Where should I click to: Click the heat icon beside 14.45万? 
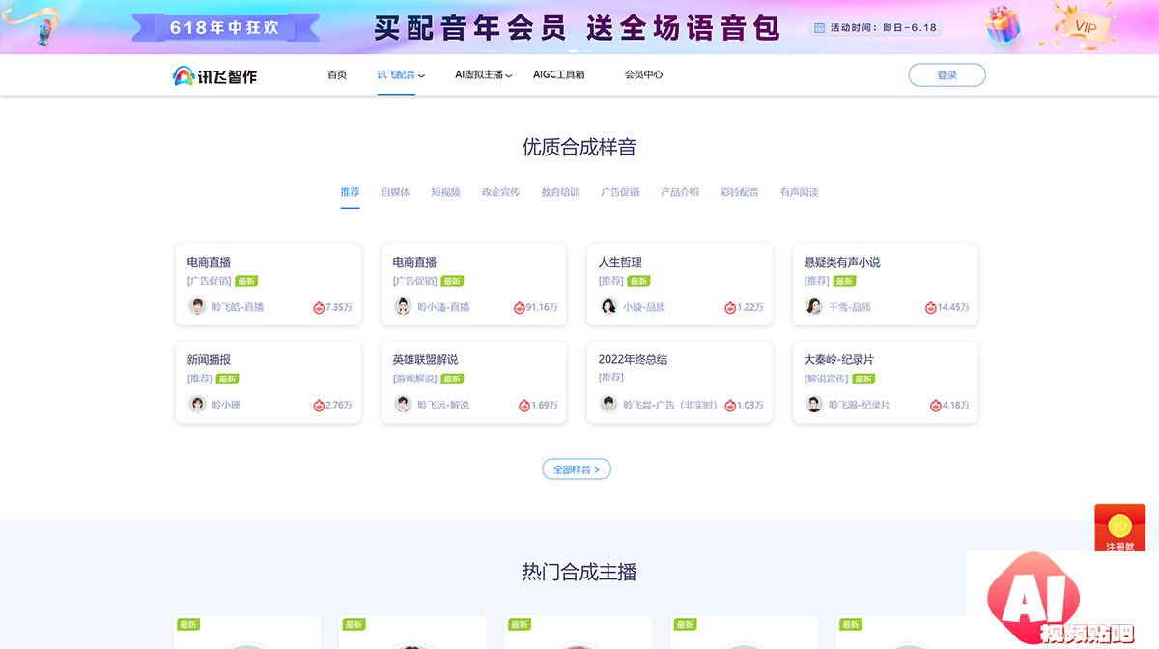click(931, 307)
